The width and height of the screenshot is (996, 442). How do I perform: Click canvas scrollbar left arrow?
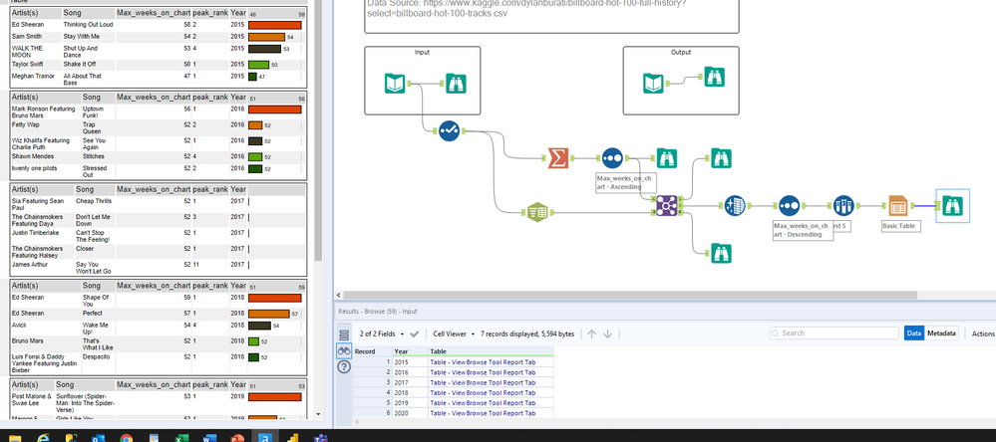(339, 295)
